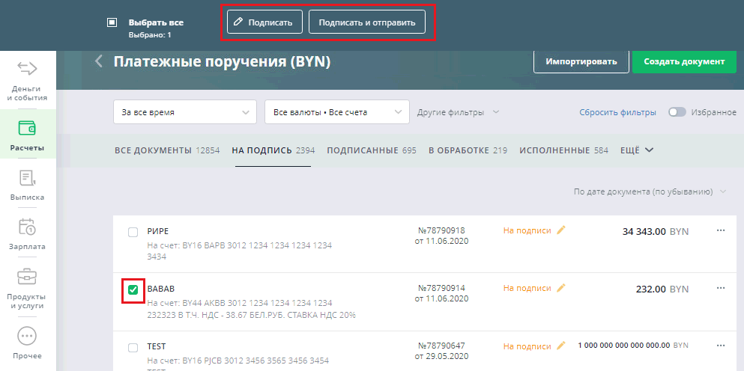Click edit pencil on РИРЕ document
The image size is (744, 371).
pos(561,230)
